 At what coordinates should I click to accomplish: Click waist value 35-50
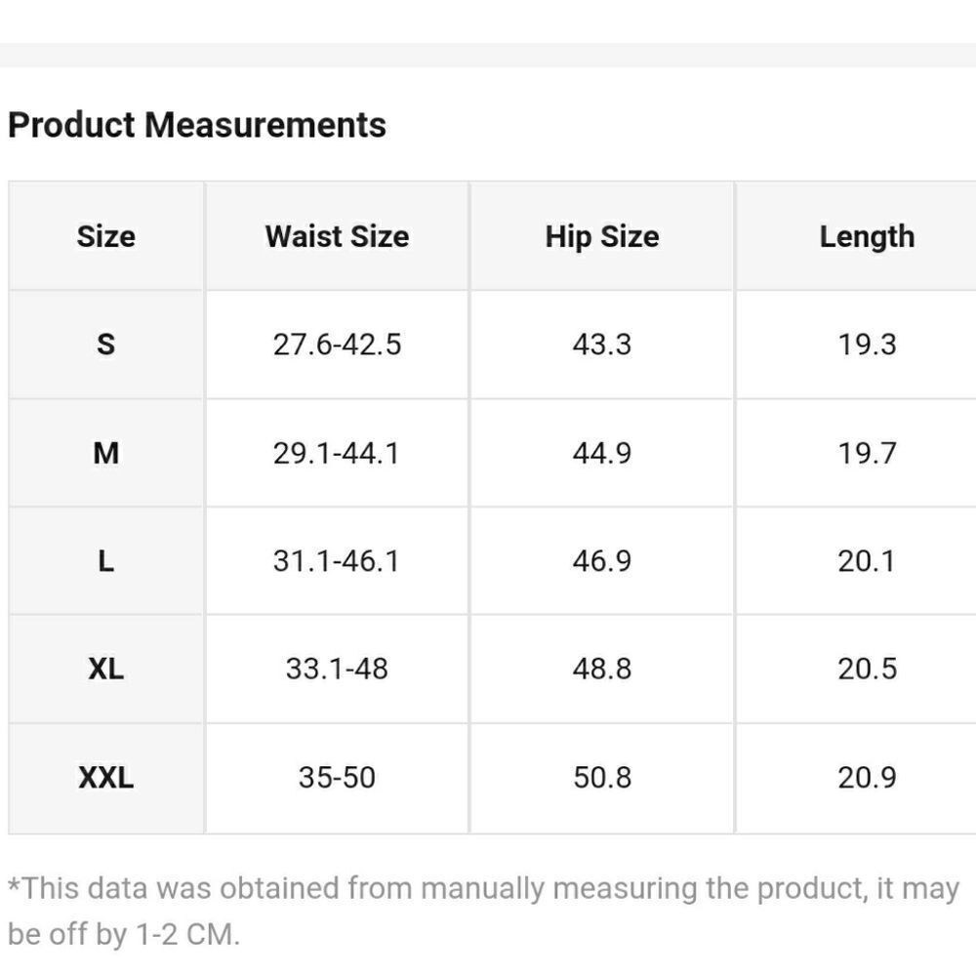337,778
